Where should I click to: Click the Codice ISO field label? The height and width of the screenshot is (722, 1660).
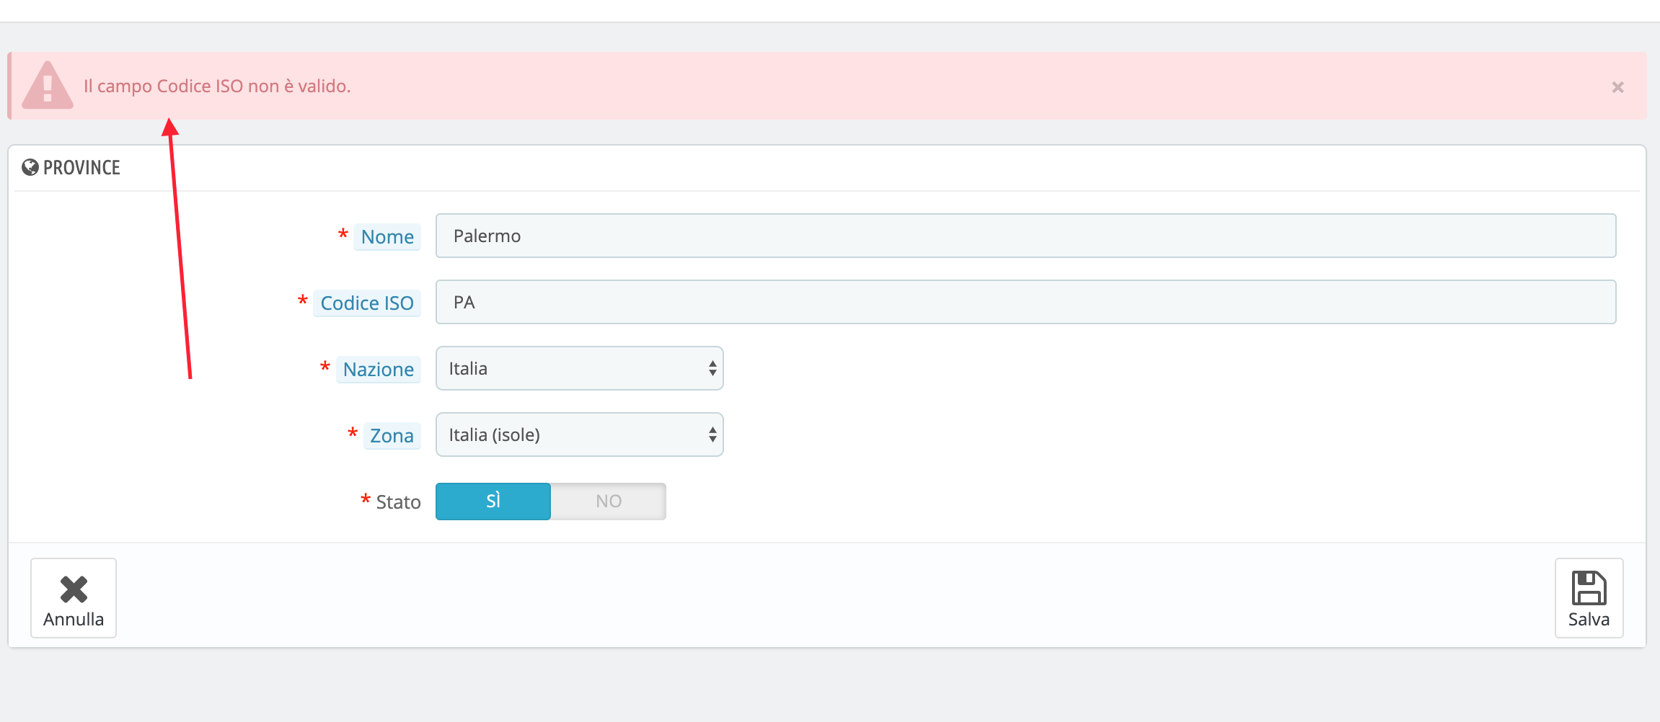[x=367, y=303]
